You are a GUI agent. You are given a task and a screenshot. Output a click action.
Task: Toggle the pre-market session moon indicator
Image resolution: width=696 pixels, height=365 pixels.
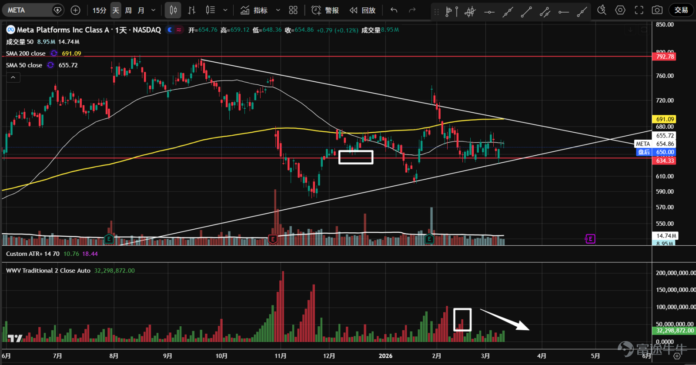(170, 30)
